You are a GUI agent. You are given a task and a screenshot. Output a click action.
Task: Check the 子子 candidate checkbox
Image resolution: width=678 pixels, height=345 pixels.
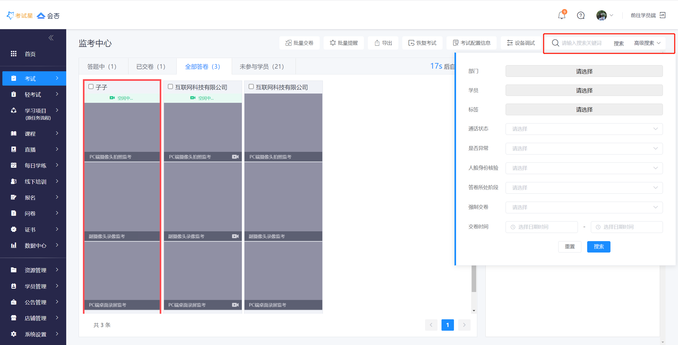click(91, 87)
